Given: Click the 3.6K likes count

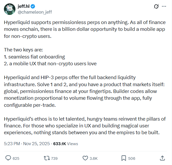Looking at the screenshot, I should (x=94, y=158).
